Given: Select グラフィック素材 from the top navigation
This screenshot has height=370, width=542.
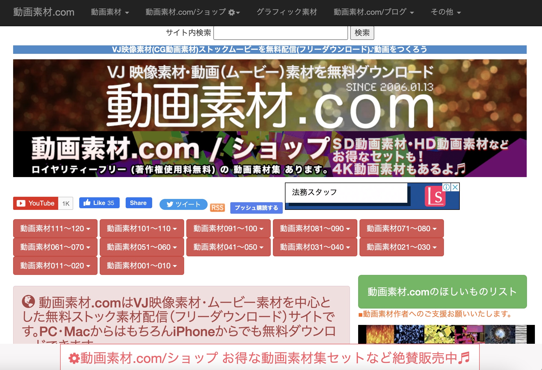Looking at the screenshot, I should coord(287,12).
